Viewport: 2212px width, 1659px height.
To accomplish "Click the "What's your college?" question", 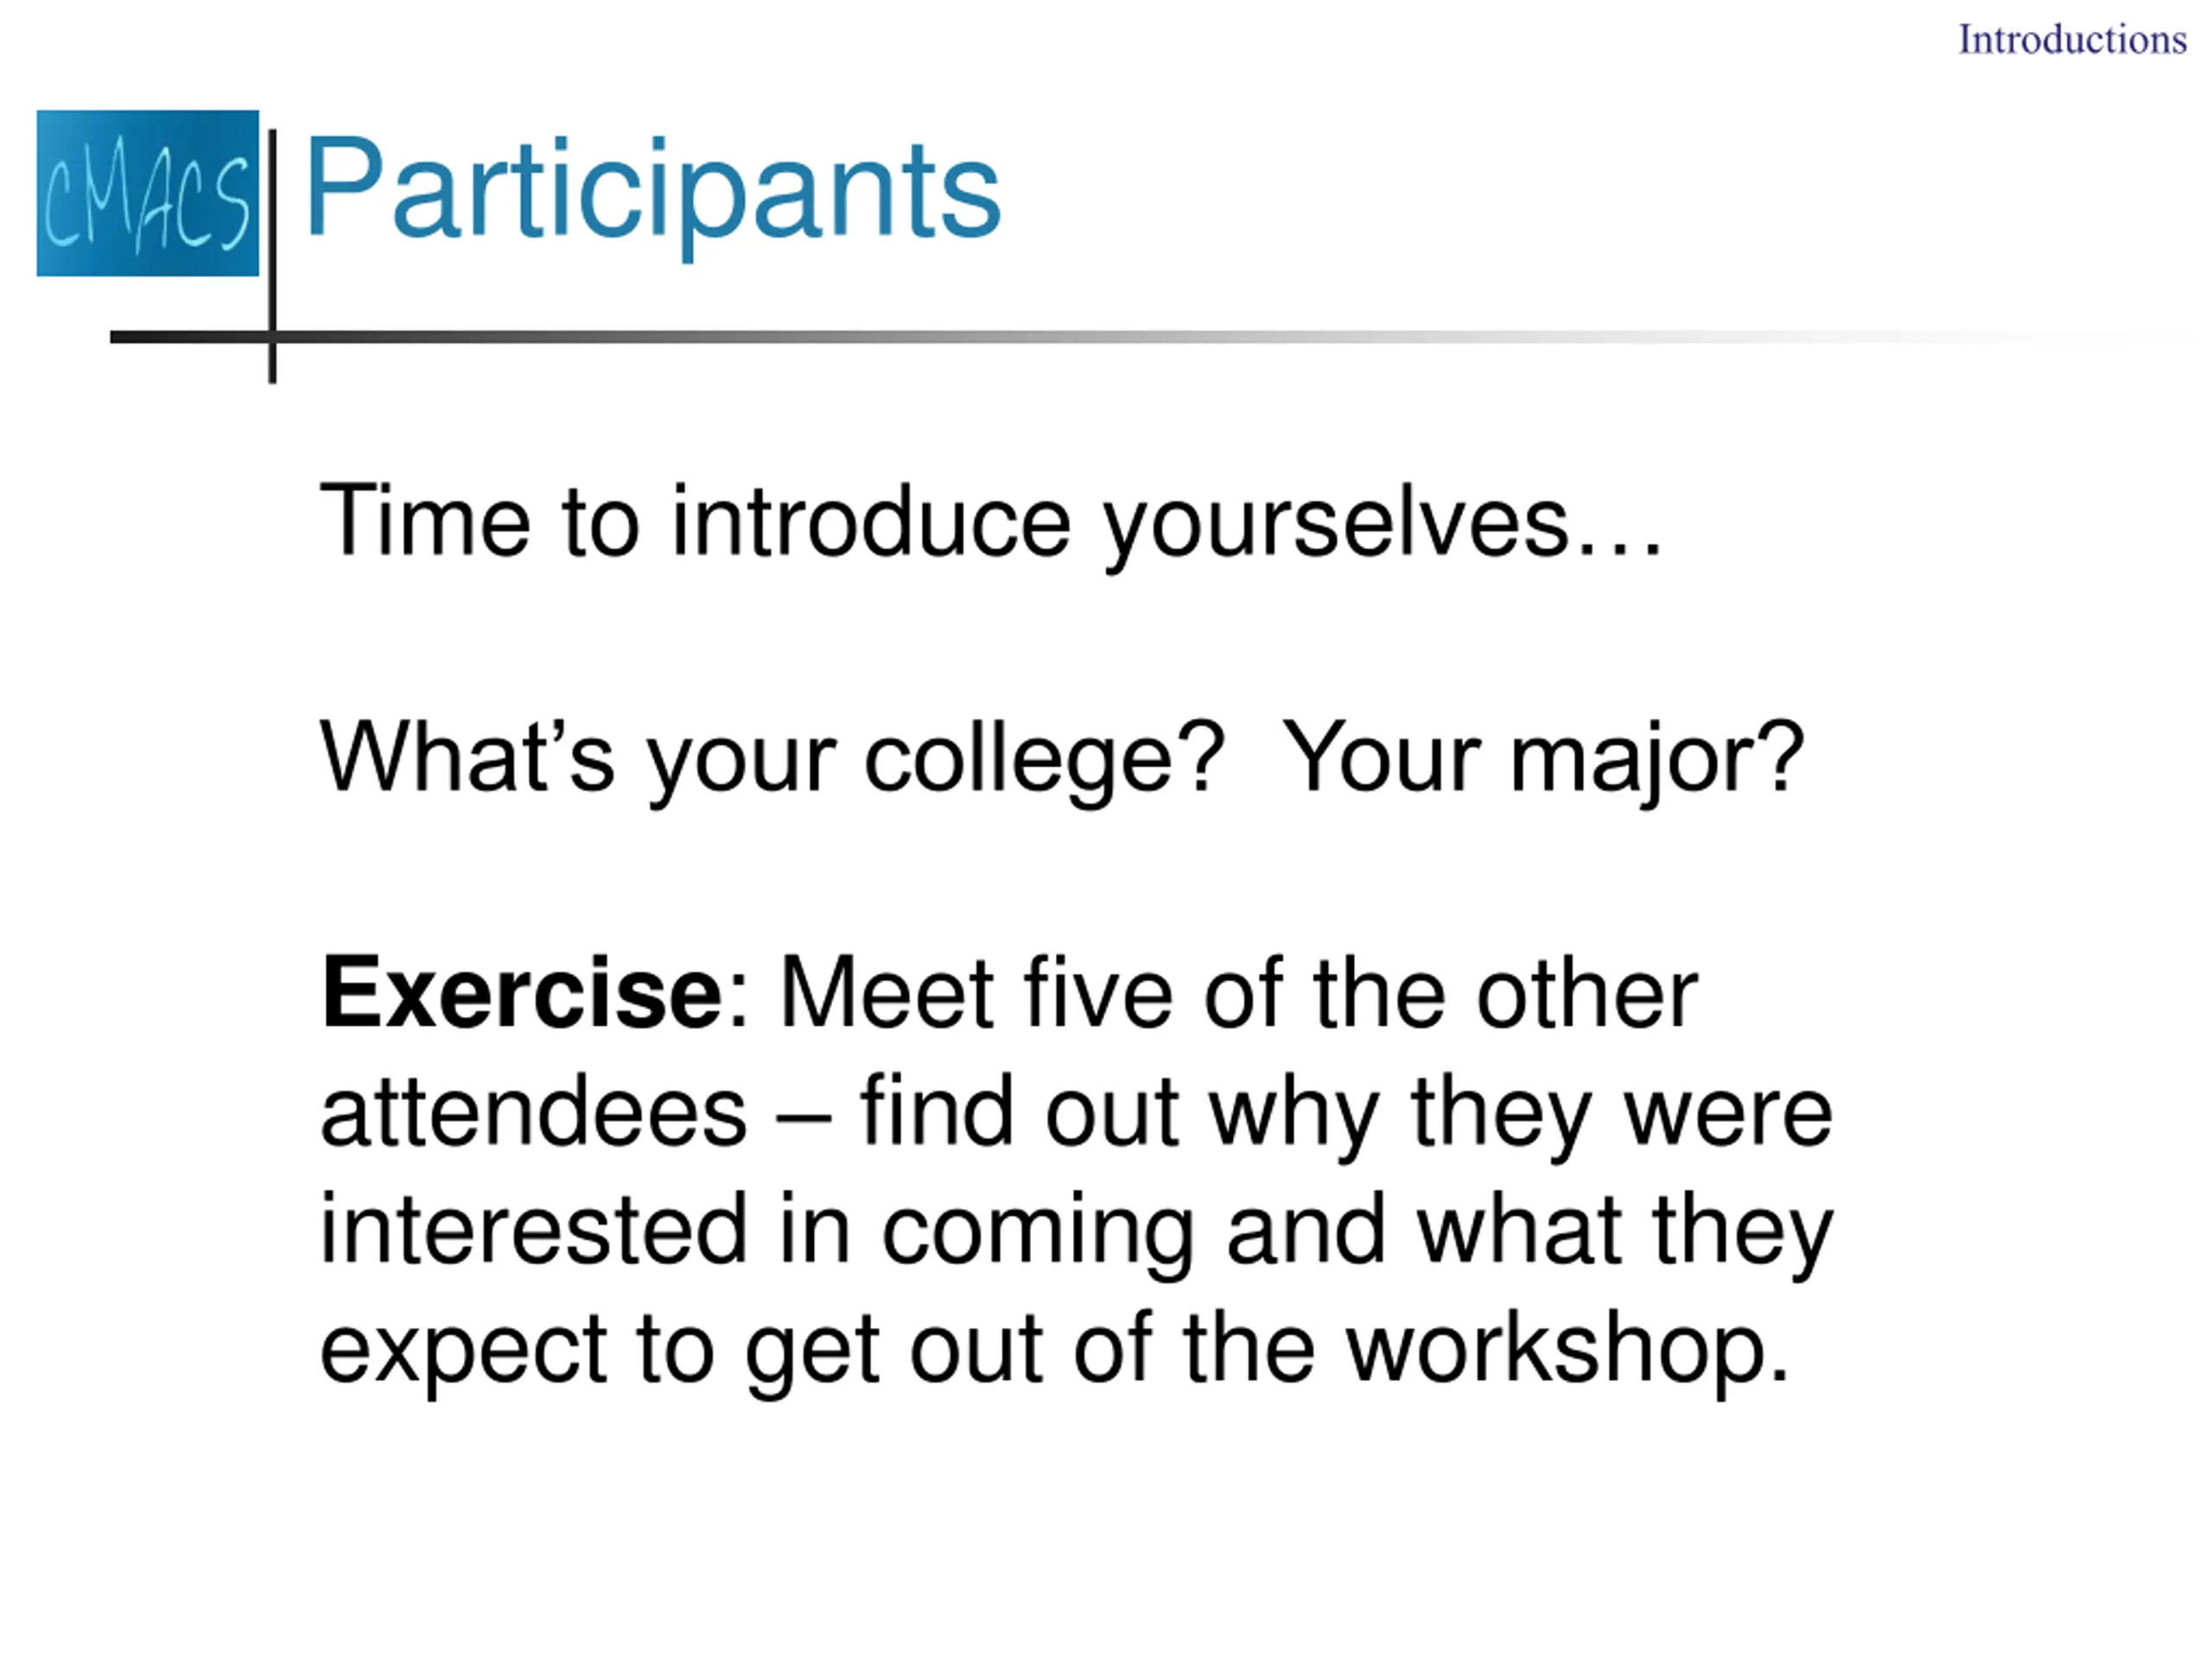I will 772,758.
